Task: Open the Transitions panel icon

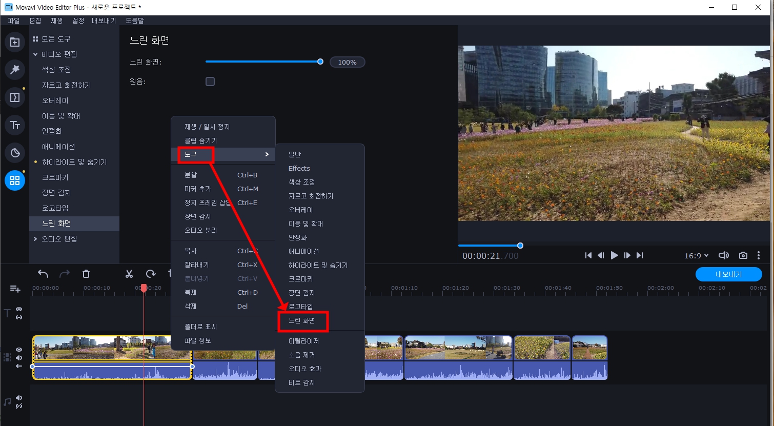Action: pyautogui.click(x=14, y=97)
